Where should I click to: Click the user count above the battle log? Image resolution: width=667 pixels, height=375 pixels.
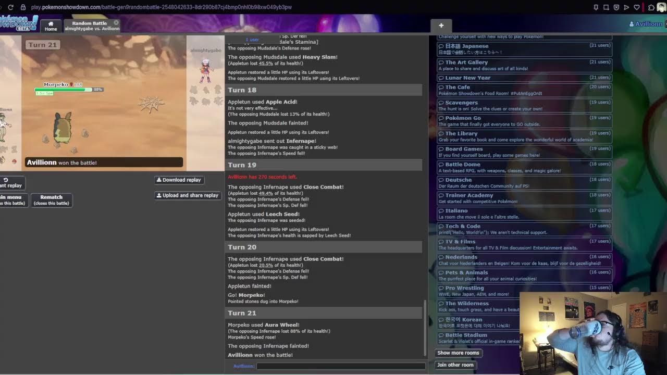tap(252, 40)
